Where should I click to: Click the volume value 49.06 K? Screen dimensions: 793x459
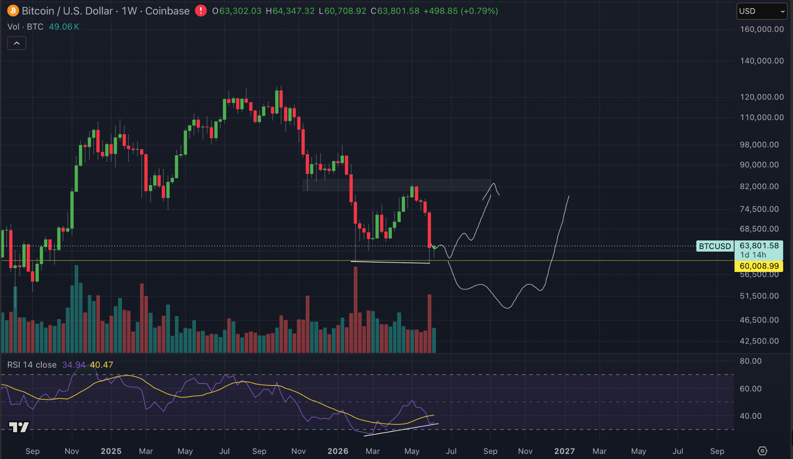[64, 27]
